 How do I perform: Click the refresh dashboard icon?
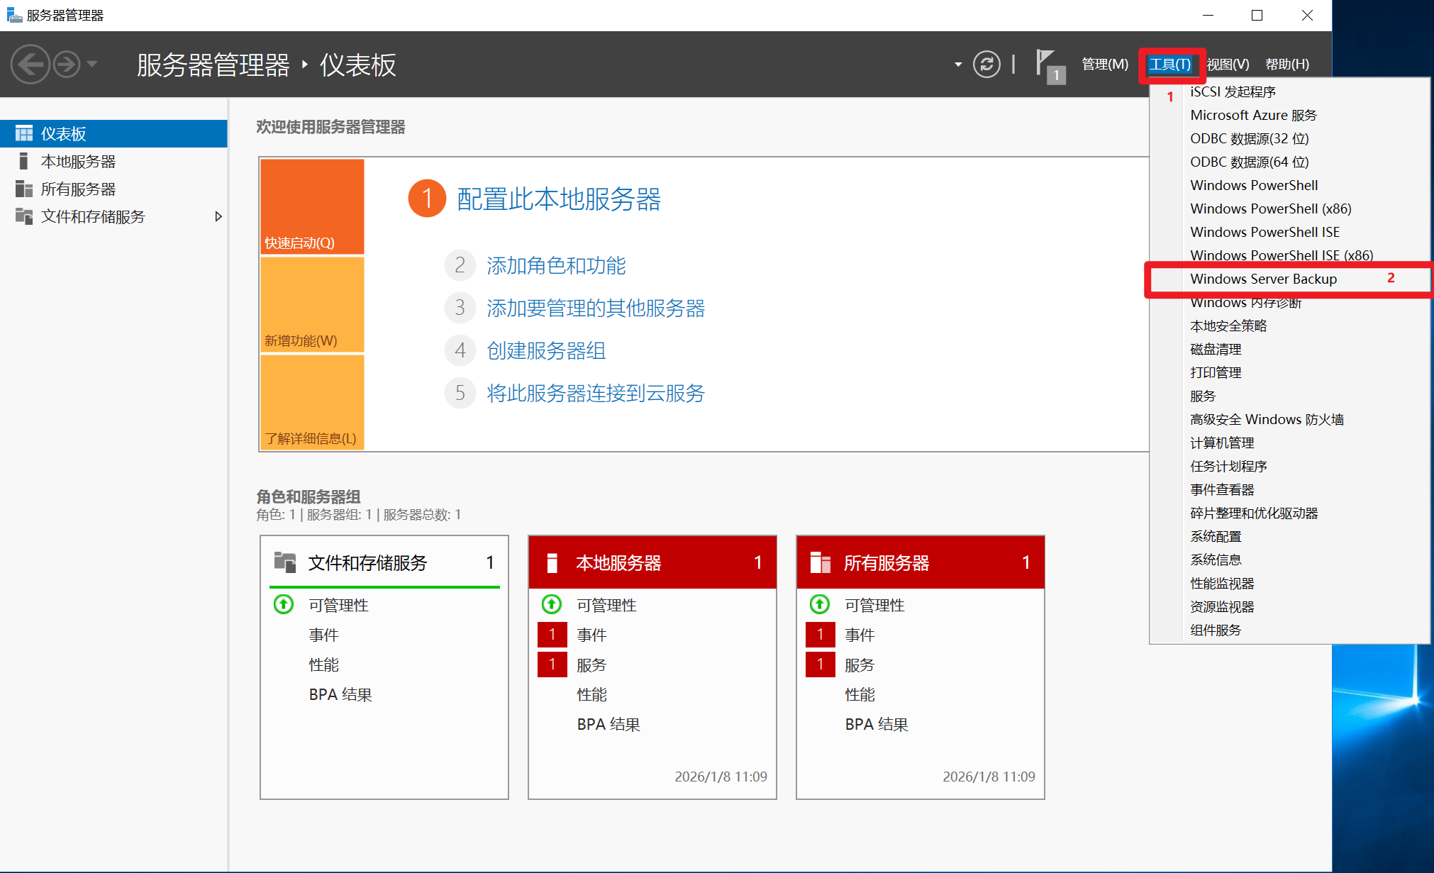click(986, 65)
